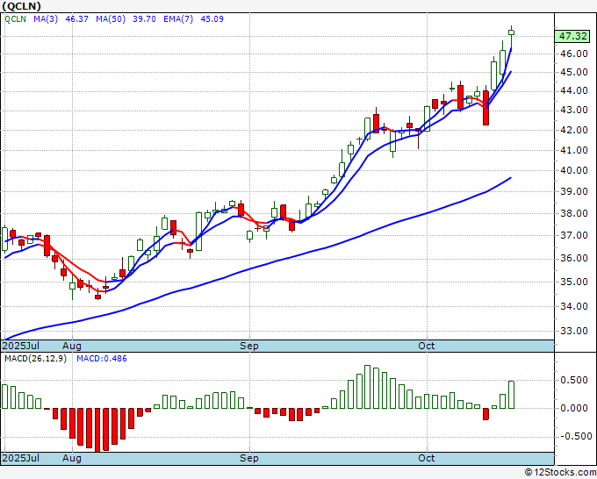This screenshot has width=597, height=479.
Task: Click the 37.00 price axis label
Action: [574, 235]
